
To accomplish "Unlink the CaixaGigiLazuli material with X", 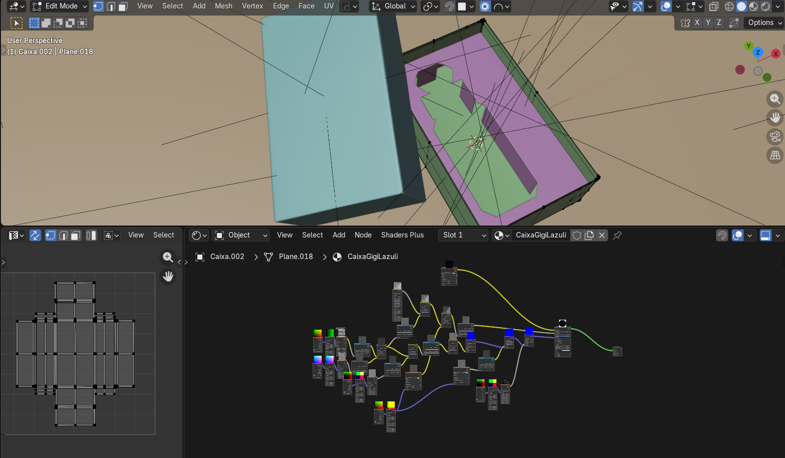I will pos(602,235).
